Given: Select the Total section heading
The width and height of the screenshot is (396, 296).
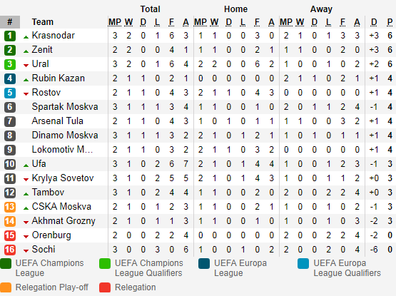Looking at the screenshot, I should pyautogui.click(x=150, y=9).
